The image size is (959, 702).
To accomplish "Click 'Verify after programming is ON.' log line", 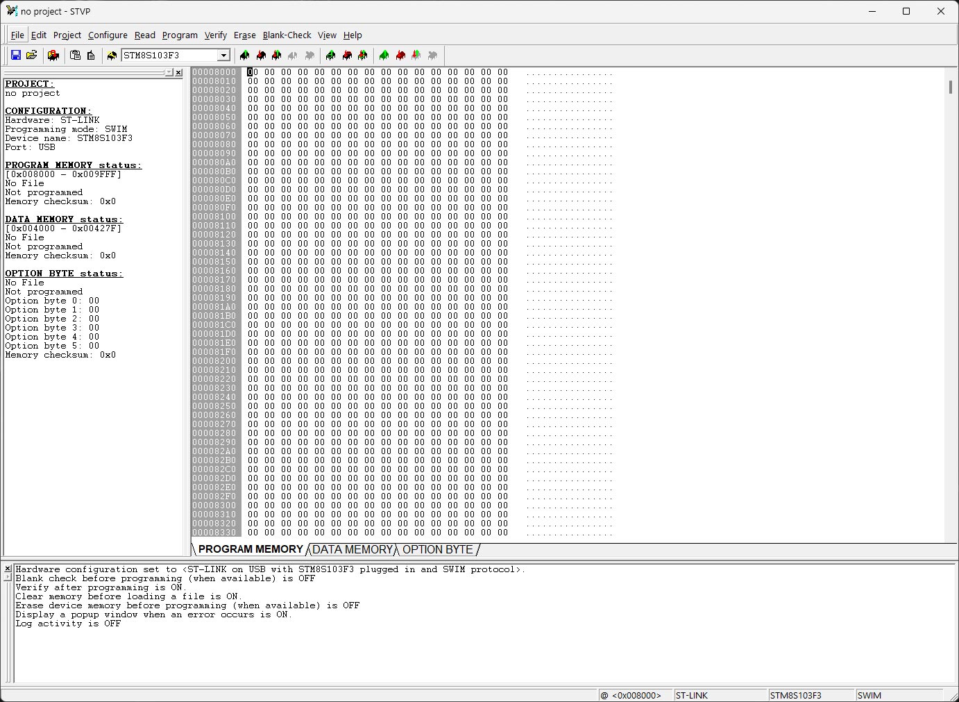I will (101, 587).
